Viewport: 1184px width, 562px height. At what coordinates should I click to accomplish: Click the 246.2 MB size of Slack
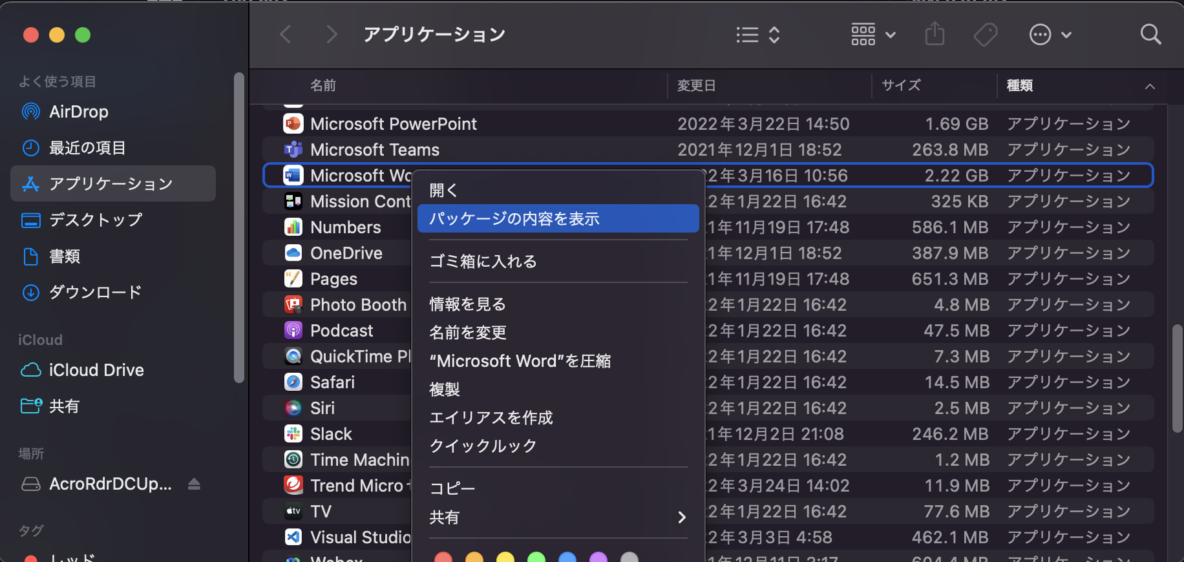(x=950, y=433)
